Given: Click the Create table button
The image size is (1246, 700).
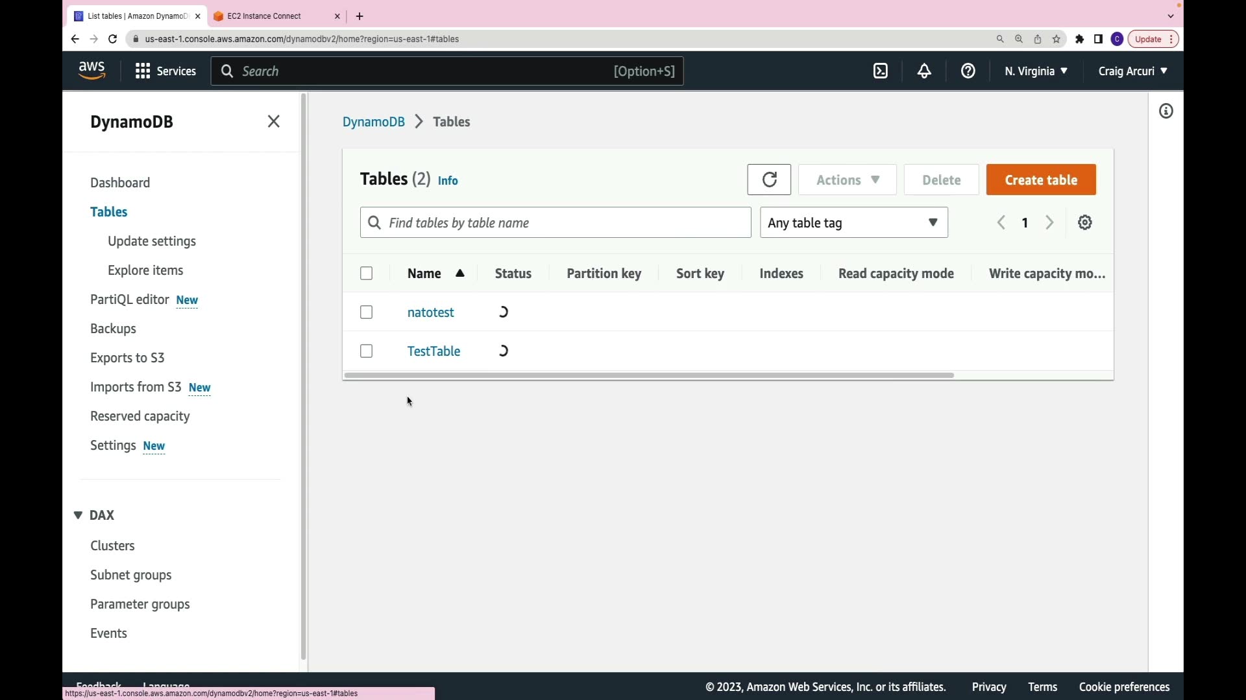Looking at the screenshot, I should pos(1041,180).
